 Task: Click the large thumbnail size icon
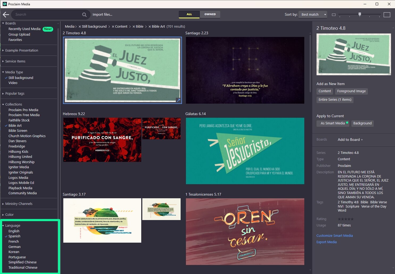(387, 15)
